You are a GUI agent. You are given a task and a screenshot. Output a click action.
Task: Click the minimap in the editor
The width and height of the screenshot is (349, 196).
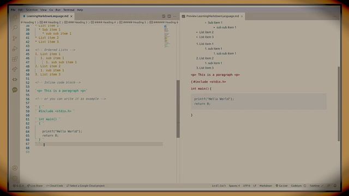166,36
